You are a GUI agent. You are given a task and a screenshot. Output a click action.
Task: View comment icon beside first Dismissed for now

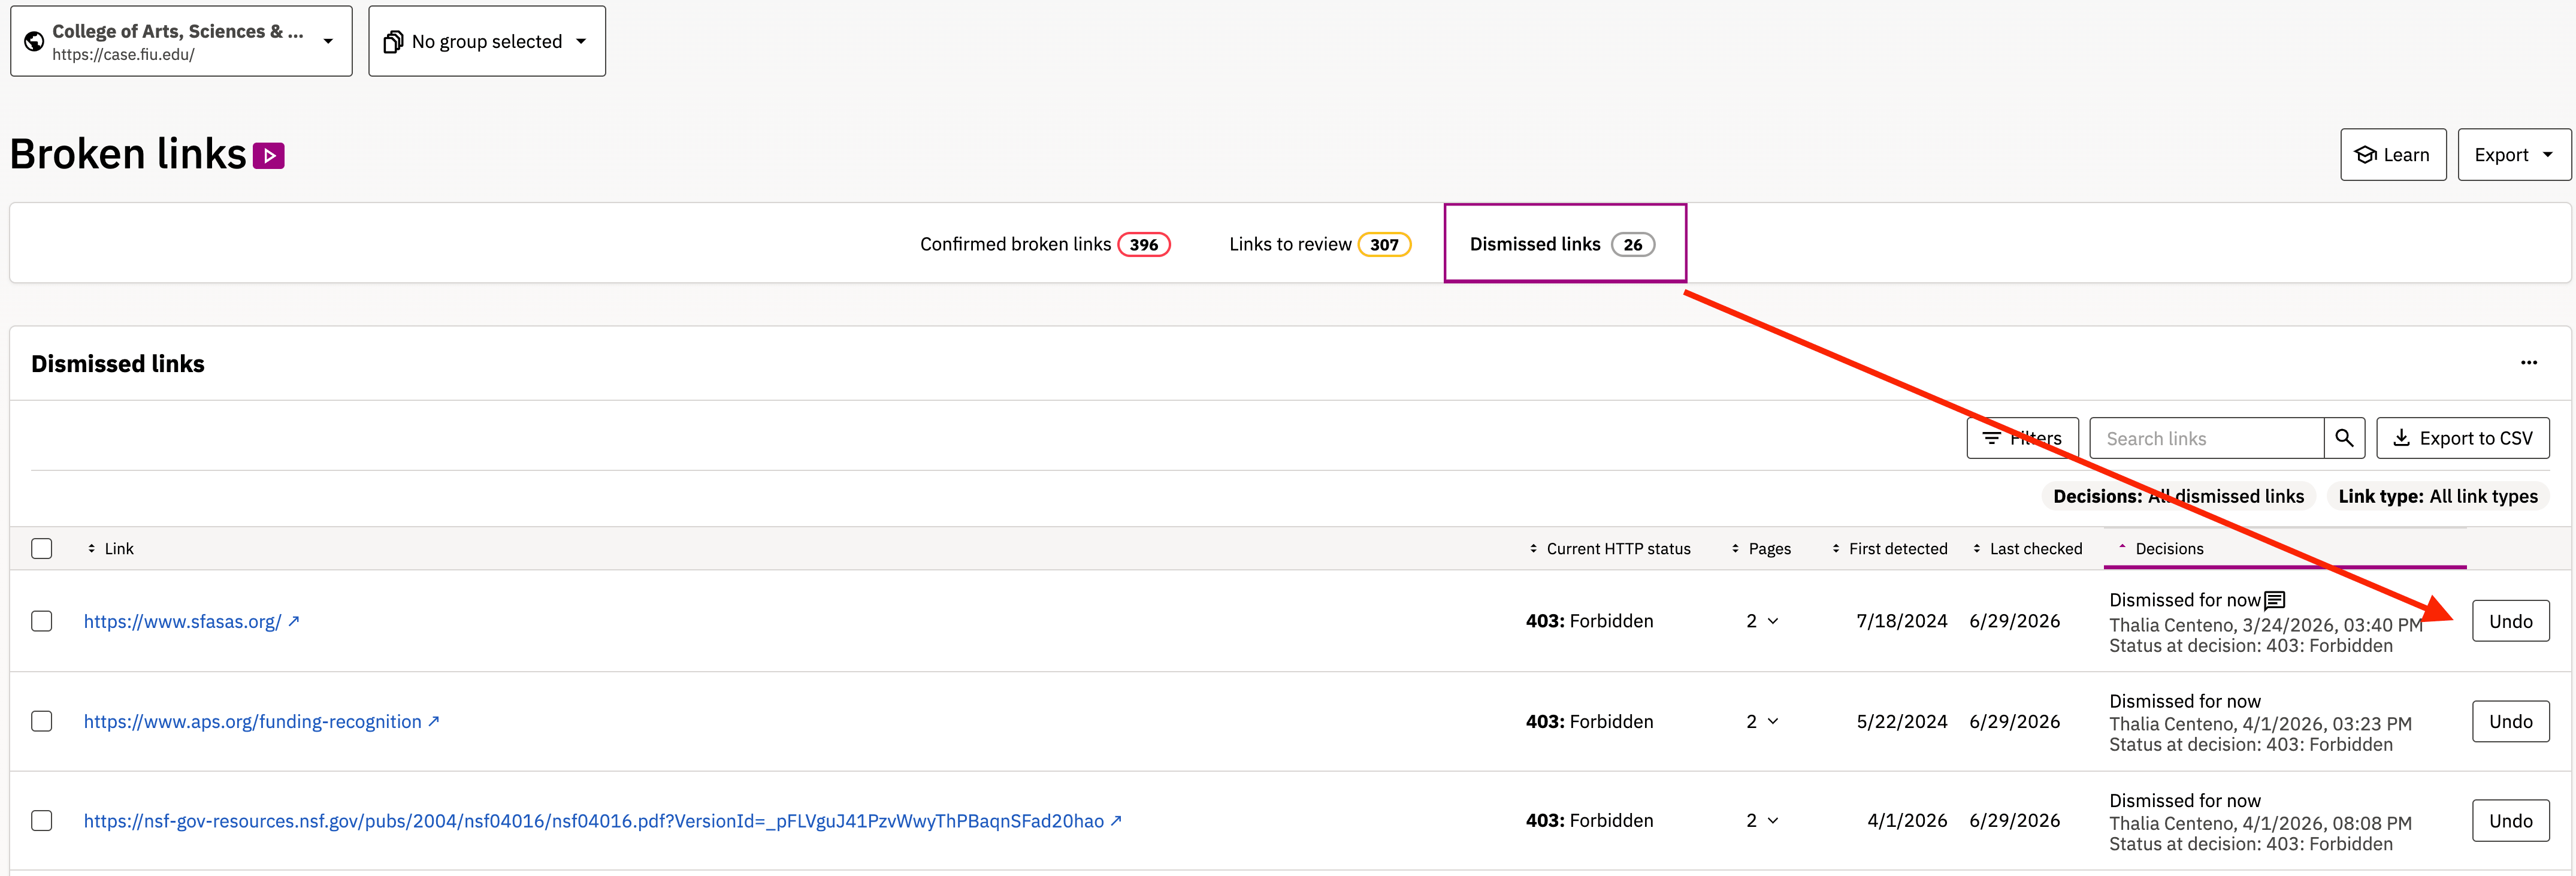coord(2274,600)
